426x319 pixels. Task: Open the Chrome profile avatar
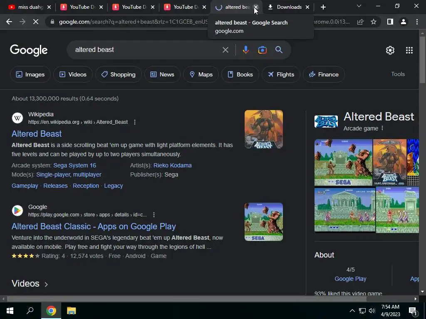coord(404,22)
